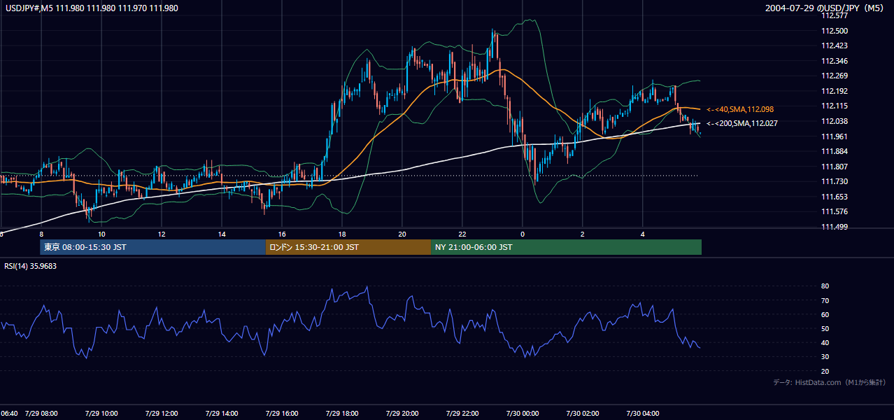
Task: Click price axis value 111.961
Action: pyautogui.click(x=835, y=136)
